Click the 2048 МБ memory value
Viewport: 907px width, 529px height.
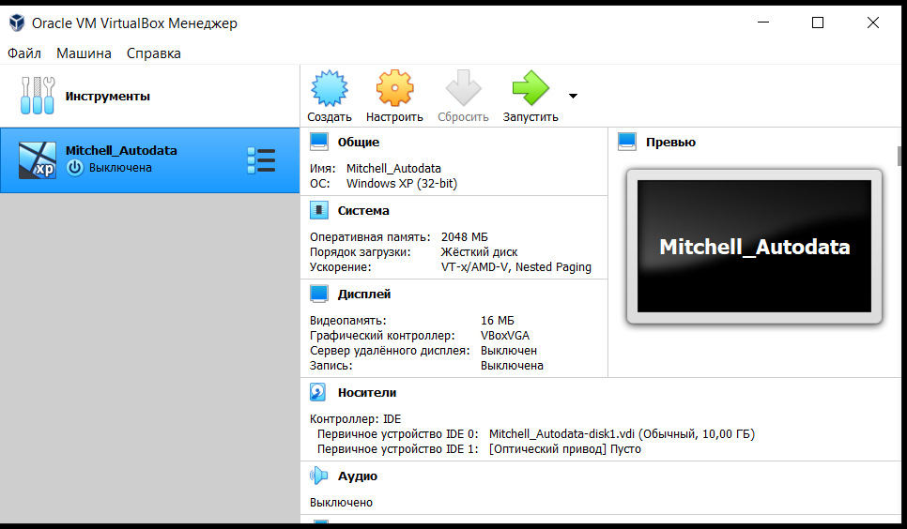point(465,237)
